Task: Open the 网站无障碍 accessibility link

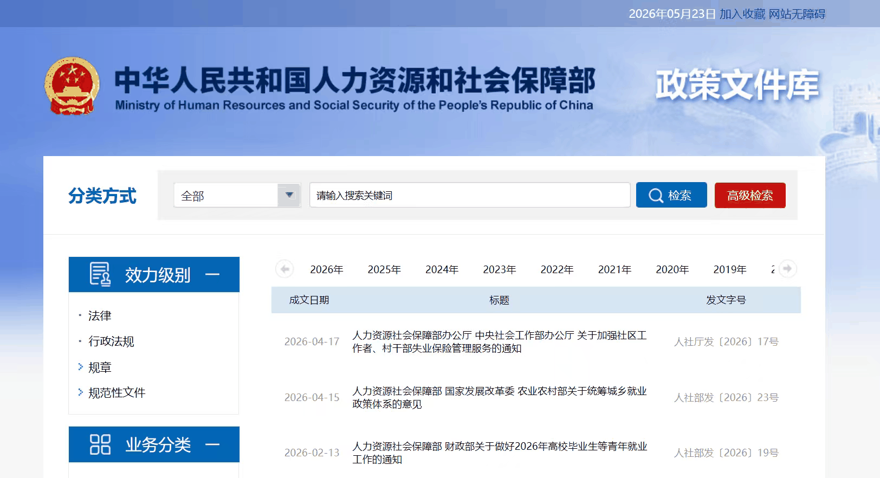Action: tap(797, 14)
